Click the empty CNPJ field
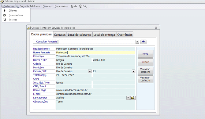The image size is (205, 119). point(95,79)
